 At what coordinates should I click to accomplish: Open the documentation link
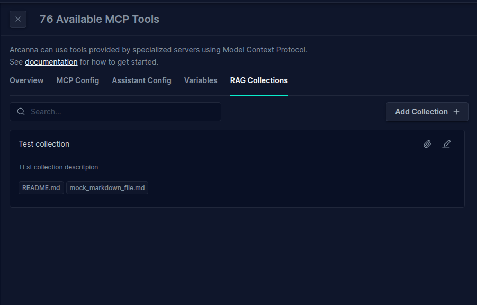(51, 62)
